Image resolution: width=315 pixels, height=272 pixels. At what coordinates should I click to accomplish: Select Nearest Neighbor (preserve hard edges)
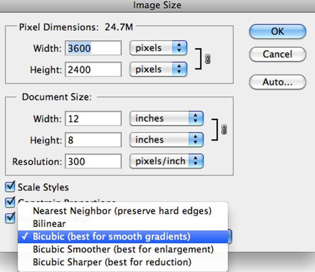[123, 211]
